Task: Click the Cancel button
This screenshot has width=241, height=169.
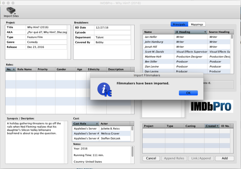Action: coord(151,158)
